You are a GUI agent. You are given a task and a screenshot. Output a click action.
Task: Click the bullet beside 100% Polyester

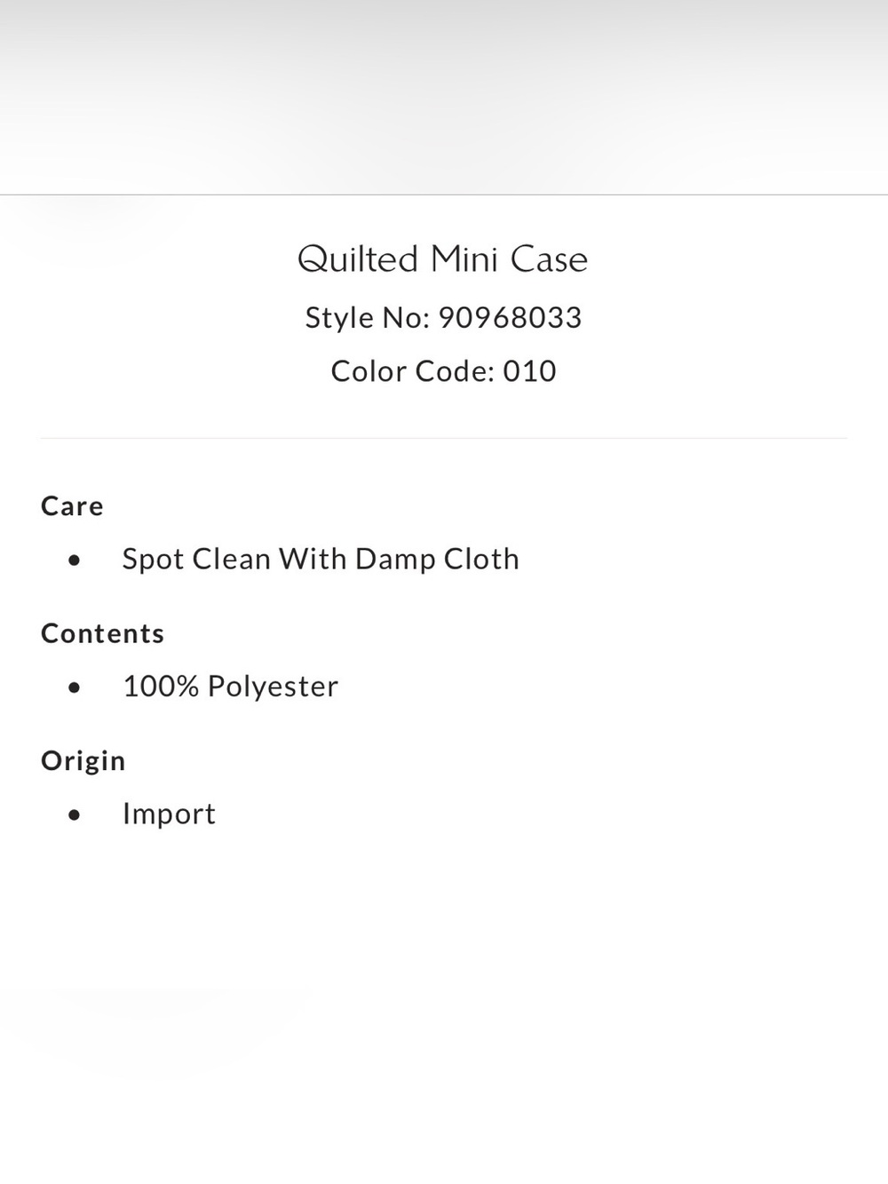tap(75, 687)
